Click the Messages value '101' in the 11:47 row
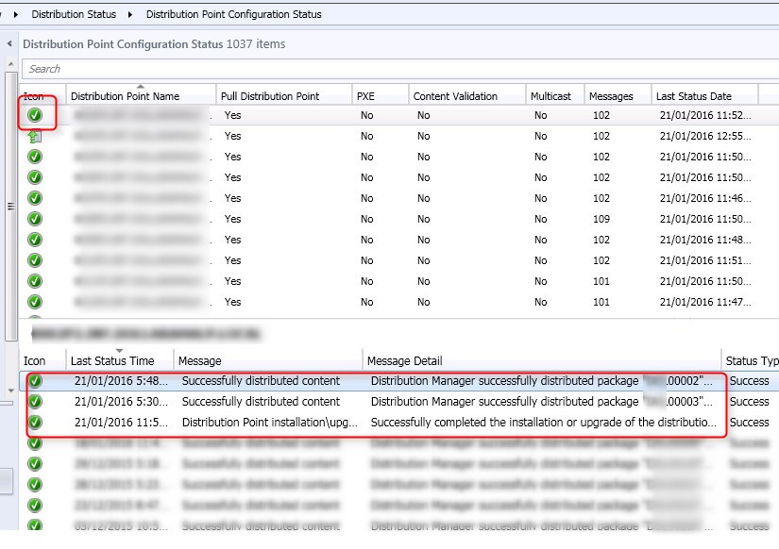Viewport: 779px width, 549px height. (601, 302)
